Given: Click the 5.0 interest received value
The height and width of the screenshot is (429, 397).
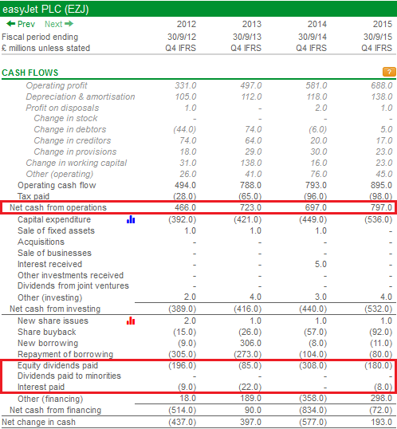Looking at the screenshot, I should pyautogui.click(x=320, y=264).
